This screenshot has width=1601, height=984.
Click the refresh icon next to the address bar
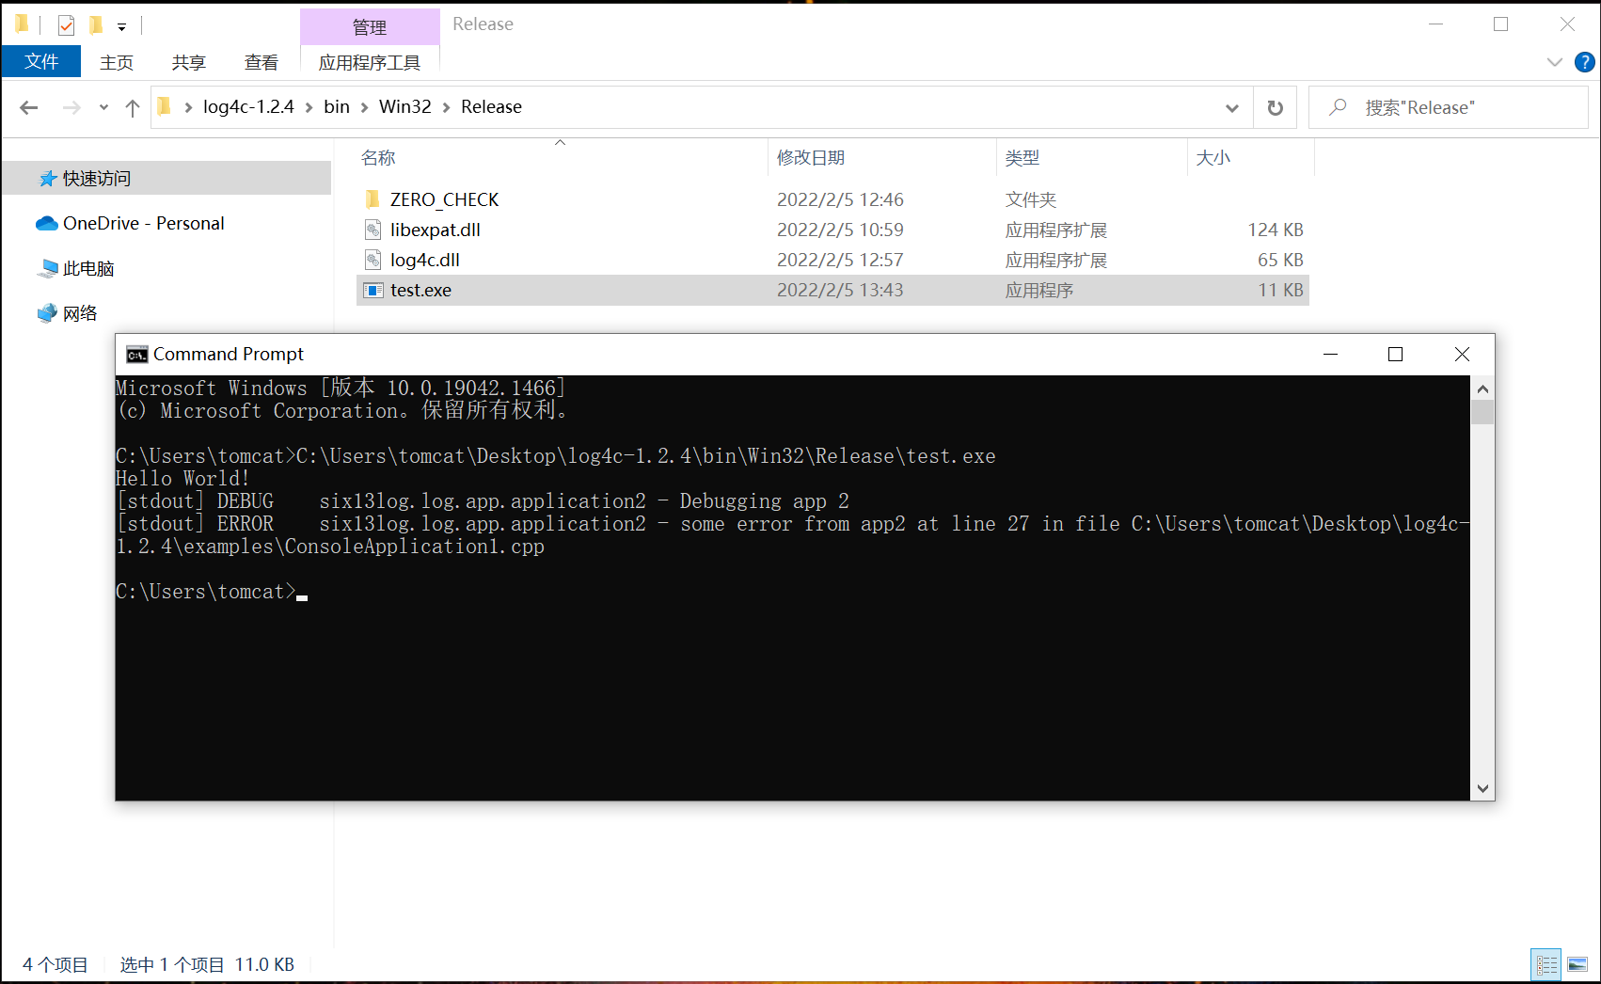pyautogui.click(x=1275, y=107)
